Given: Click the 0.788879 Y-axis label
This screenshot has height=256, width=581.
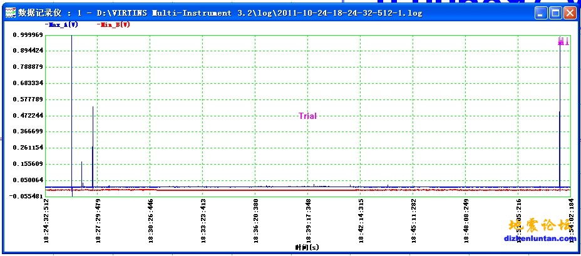Looking at the screenshot, I should pos(28,67).
